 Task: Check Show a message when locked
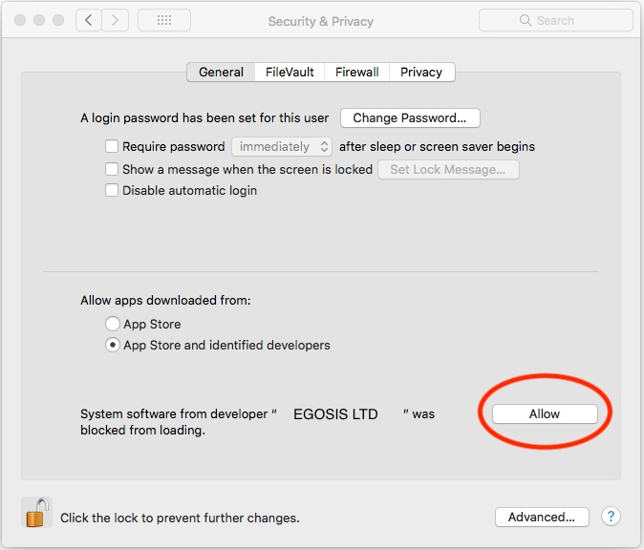(112, 169)
